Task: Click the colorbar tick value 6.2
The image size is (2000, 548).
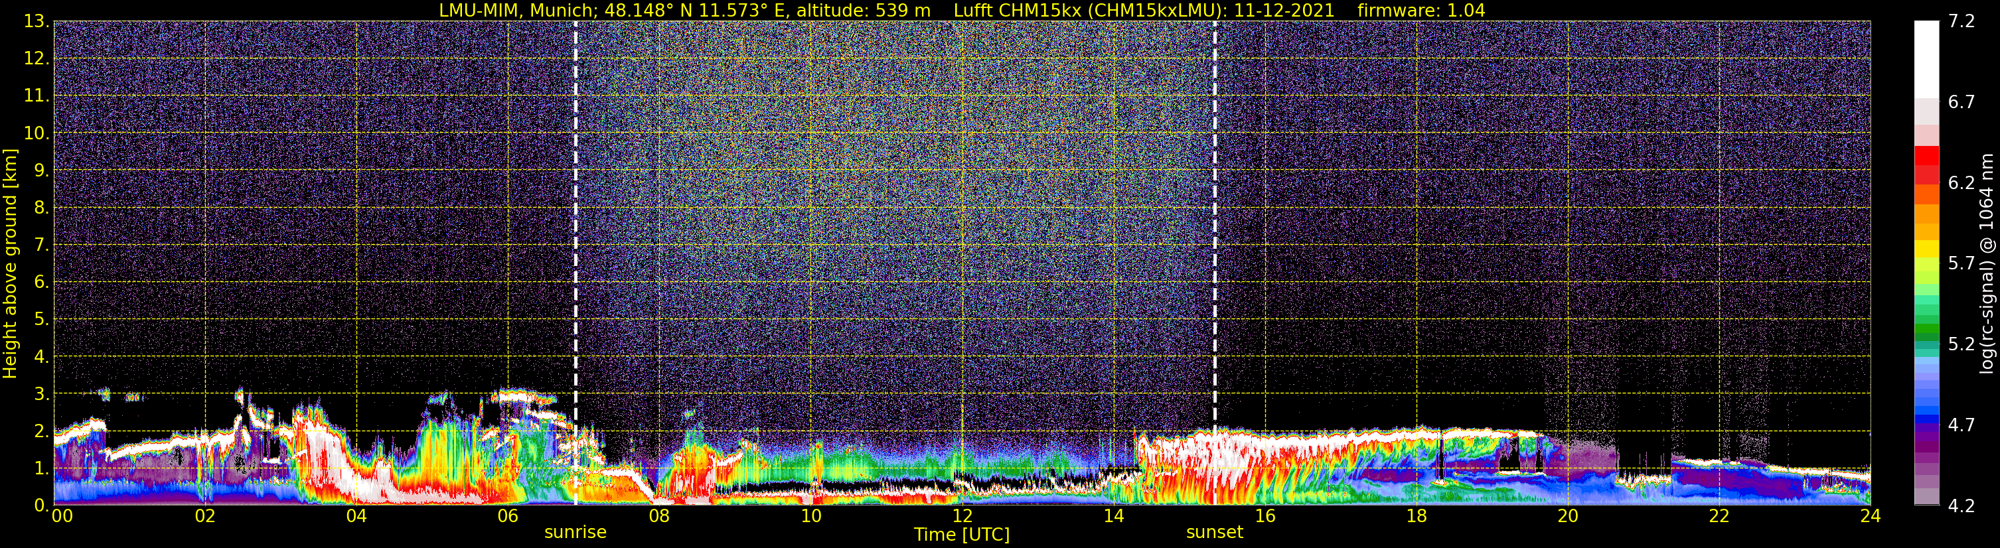Action: [1962, 183]
